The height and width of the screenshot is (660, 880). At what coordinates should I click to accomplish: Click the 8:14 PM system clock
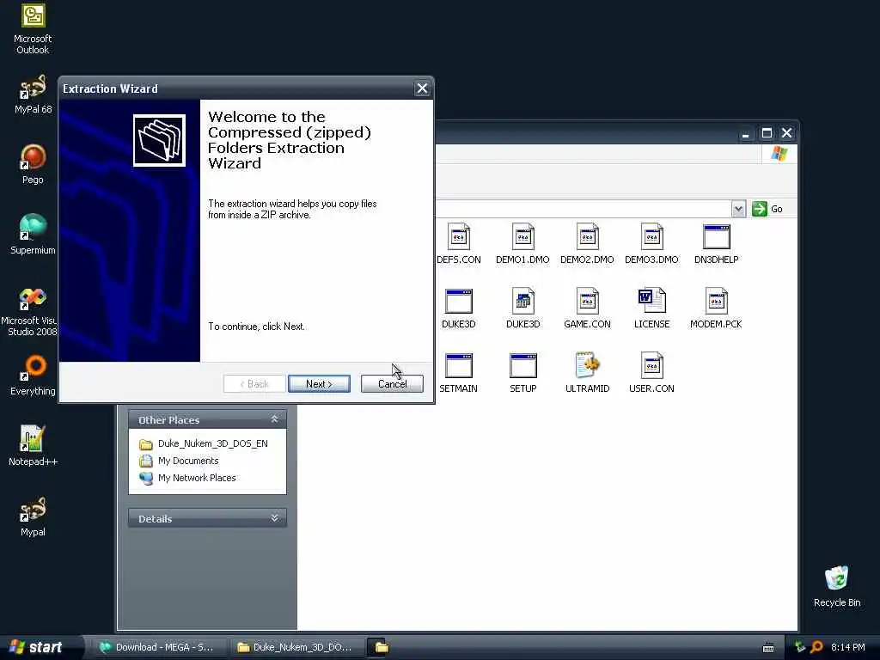[x=848, y=647]
